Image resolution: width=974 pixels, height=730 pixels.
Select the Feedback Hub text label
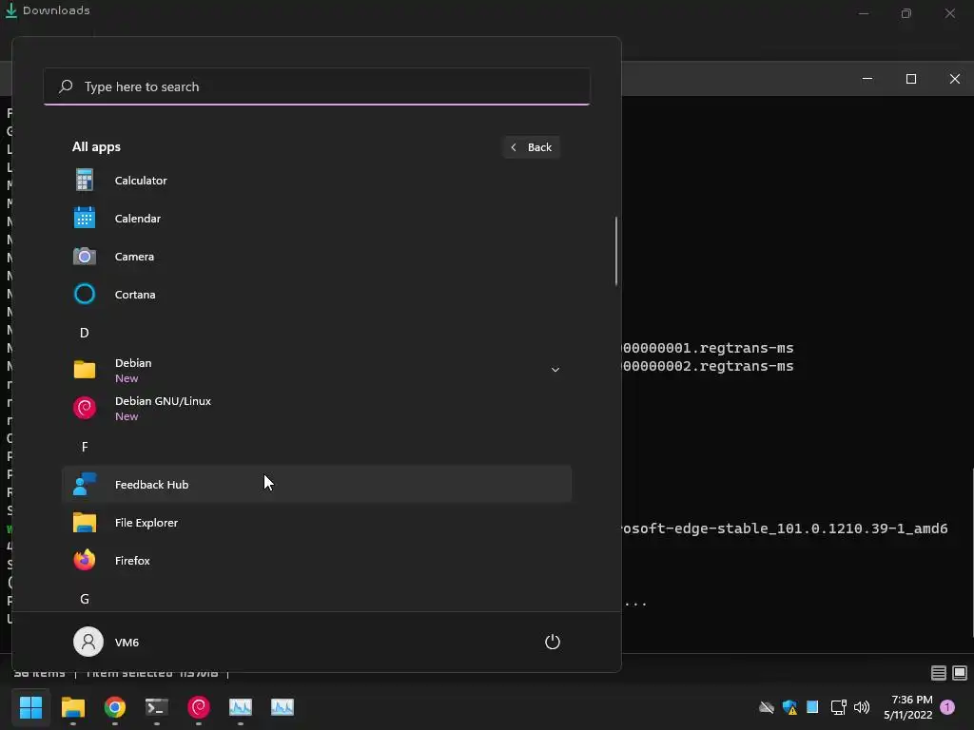151,485
